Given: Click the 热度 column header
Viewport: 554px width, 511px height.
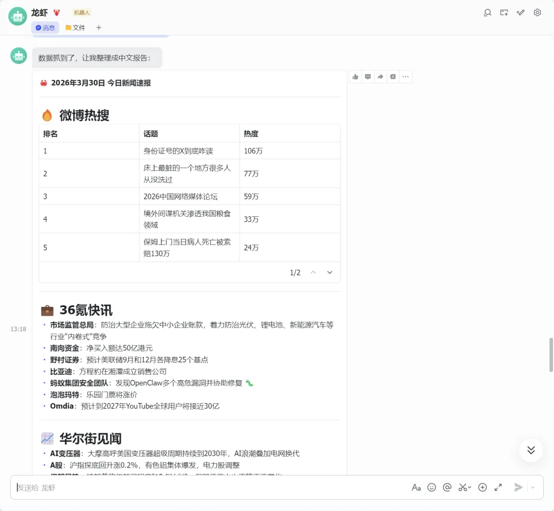Looking at the screenshot, I should point(251,134).
